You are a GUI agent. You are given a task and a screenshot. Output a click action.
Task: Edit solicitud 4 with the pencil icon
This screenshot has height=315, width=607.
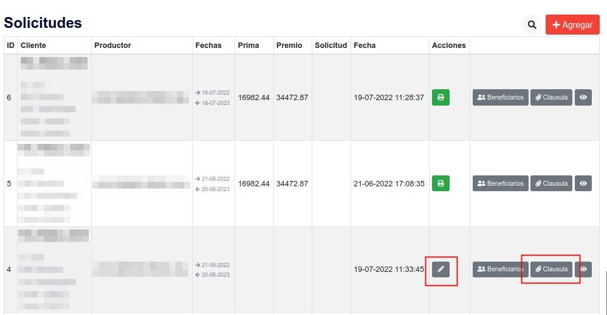tap(441, 269)
